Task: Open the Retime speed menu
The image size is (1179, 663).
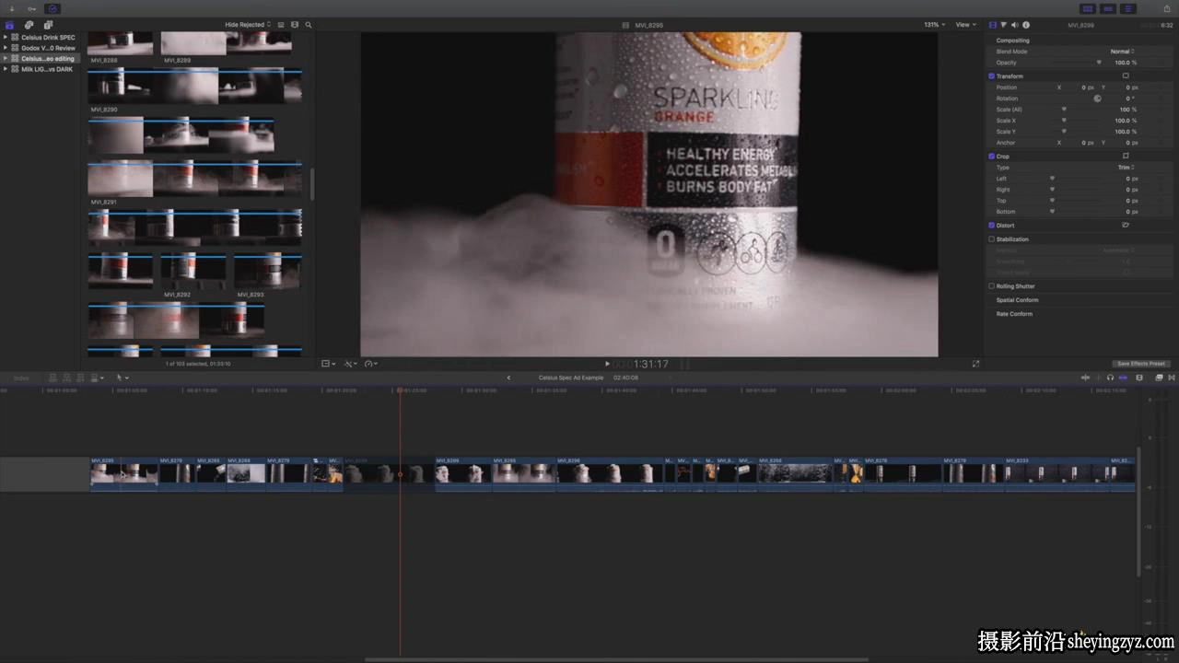Action: pyautogui.click(x=370, y=364)
